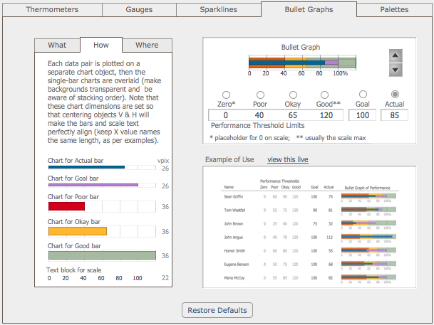Click the Chart for Okay bar label
The height and width of the screenshot is (325, 434).
click(74, 222)
